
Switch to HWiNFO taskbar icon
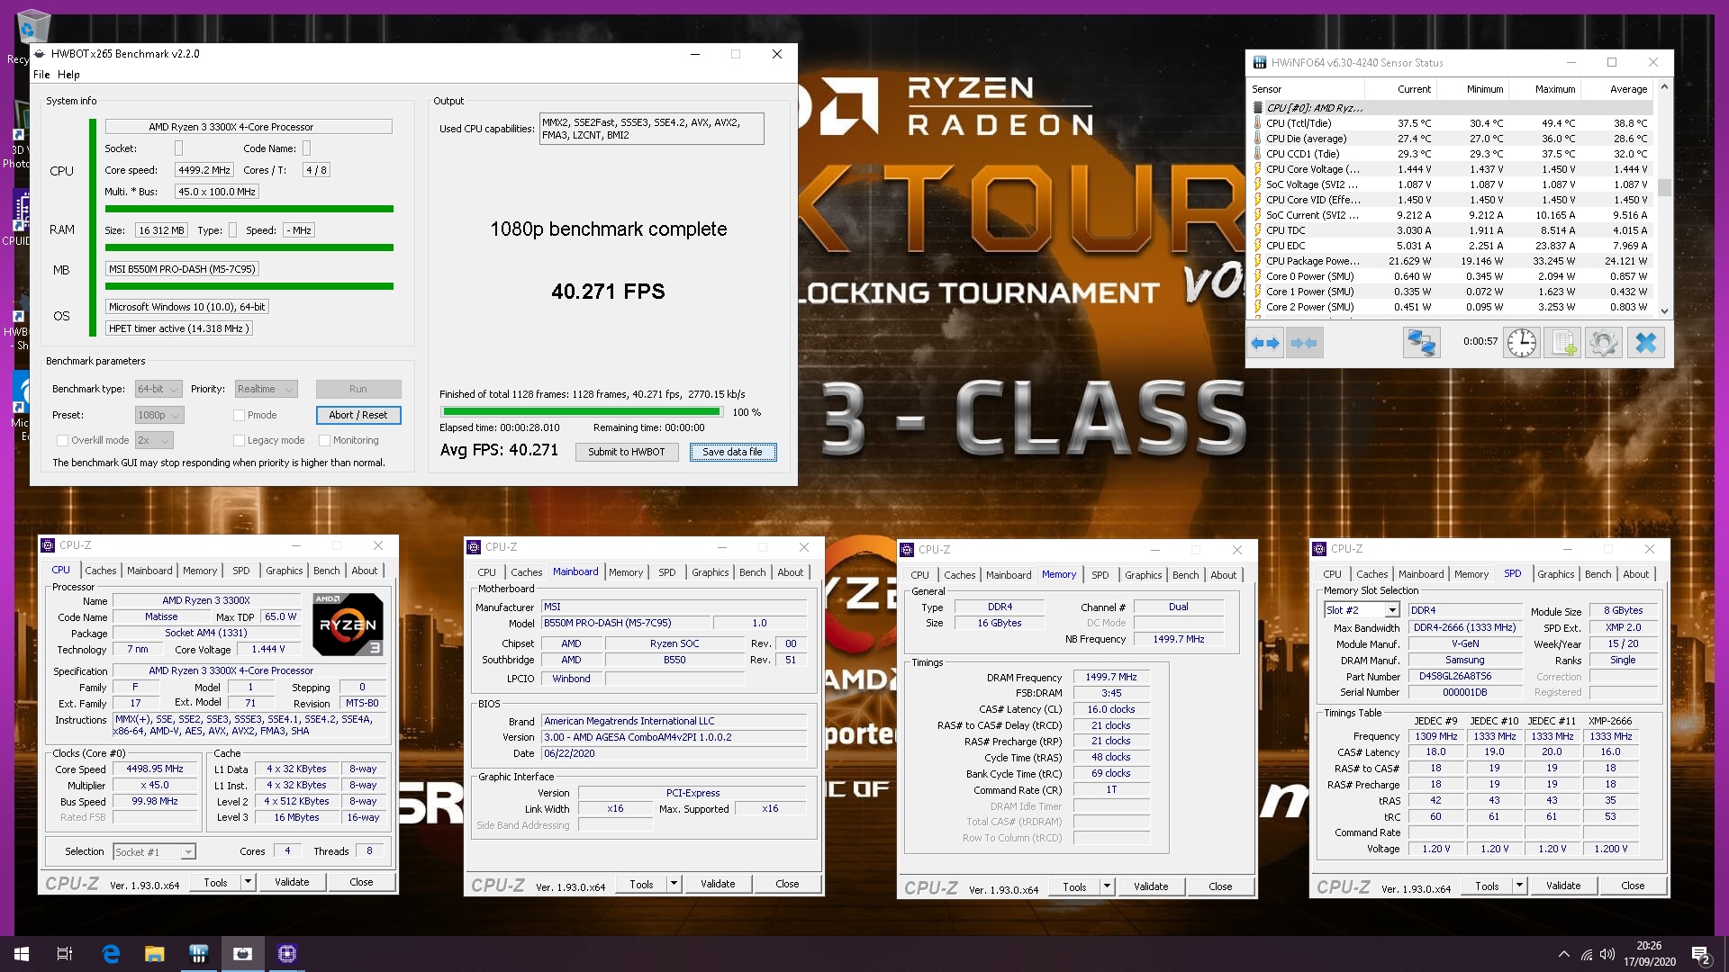pos(199,954)
